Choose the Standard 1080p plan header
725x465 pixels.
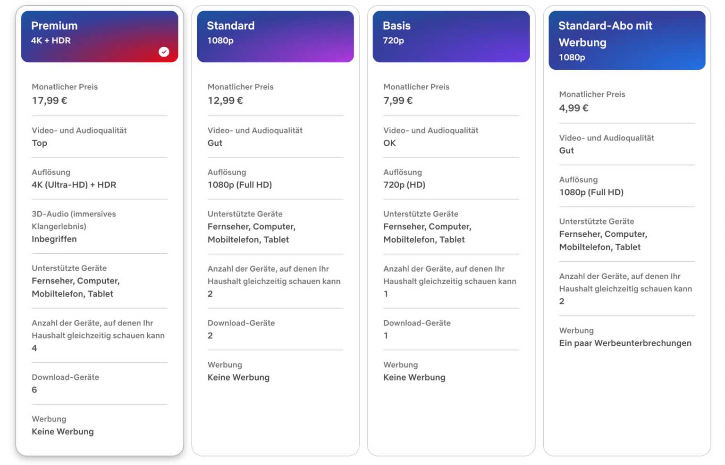tap(275, 36)
